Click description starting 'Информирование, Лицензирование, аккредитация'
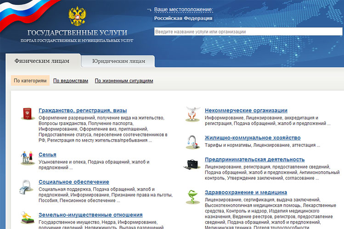Screen dimensions: 344x229 coord(268,120)
